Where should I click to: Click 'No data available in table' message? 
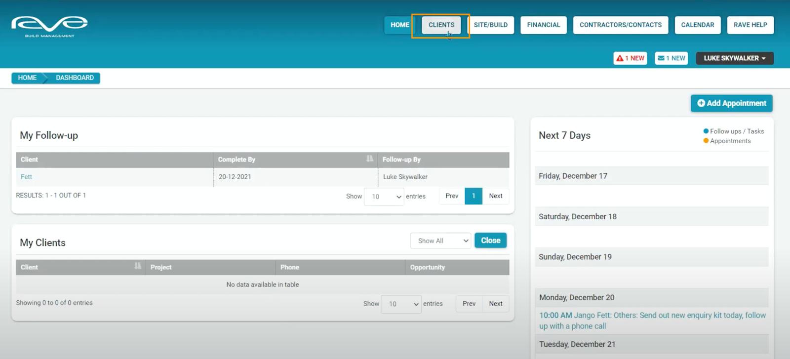tap(263, 284)
